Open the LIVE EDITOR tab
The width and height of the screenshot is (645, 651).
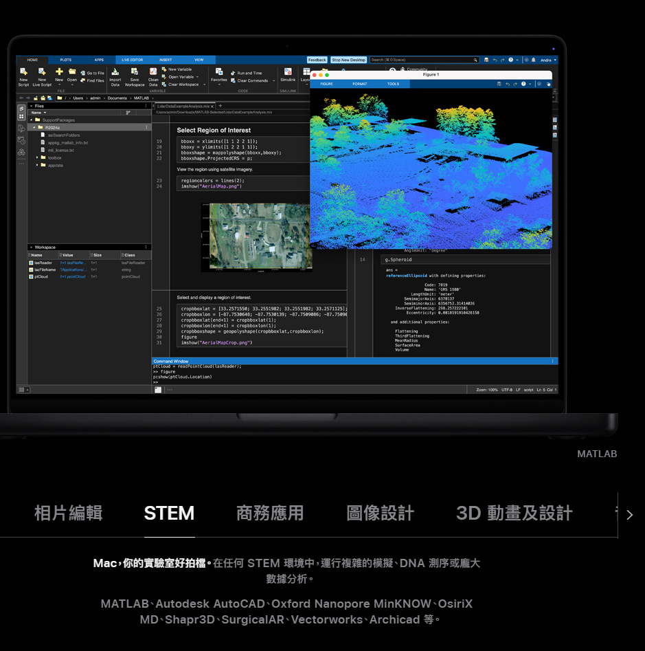(132, 60)
